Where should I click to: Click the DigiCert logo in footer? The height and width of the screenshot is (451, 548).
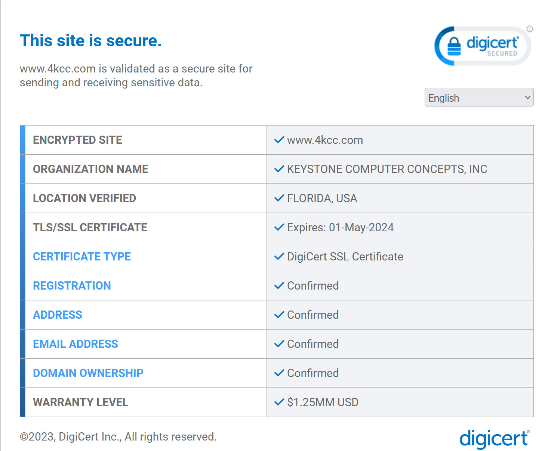click(x=495, y=439)
